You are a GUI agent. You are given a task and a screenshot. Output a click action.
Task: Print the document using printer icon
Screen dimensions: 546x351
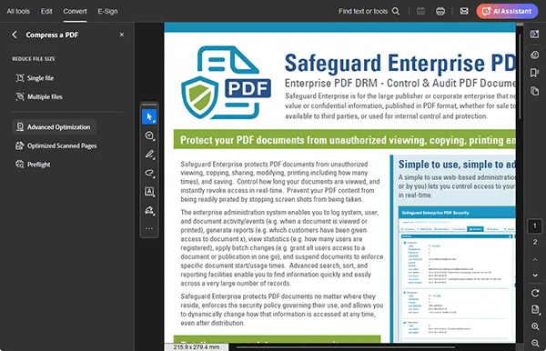tap(440, 11)
